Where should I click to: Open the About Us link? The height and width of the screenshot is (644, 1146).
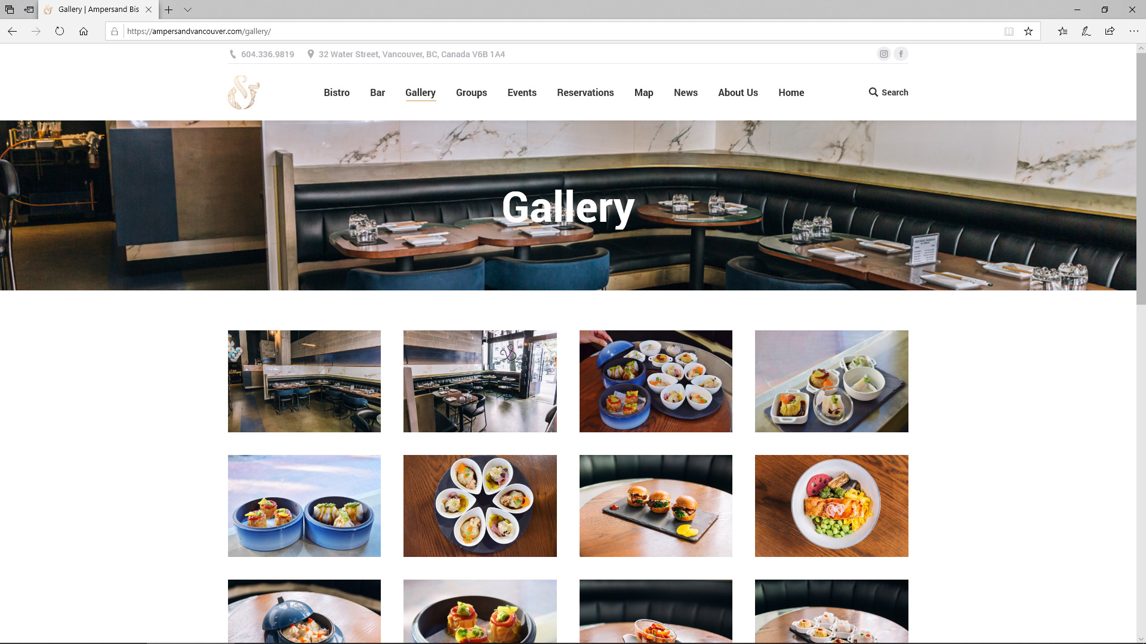(738, 92)
